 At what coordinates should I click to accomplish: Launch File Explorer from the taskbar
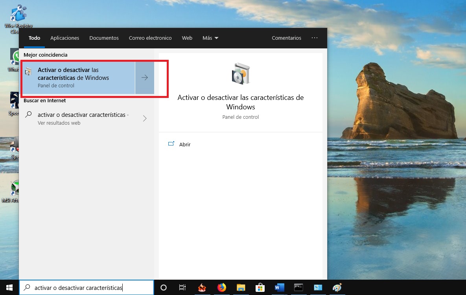[x=241, y=288]
